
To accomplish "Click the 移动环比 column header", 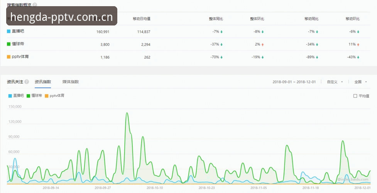I will point(353,19).
